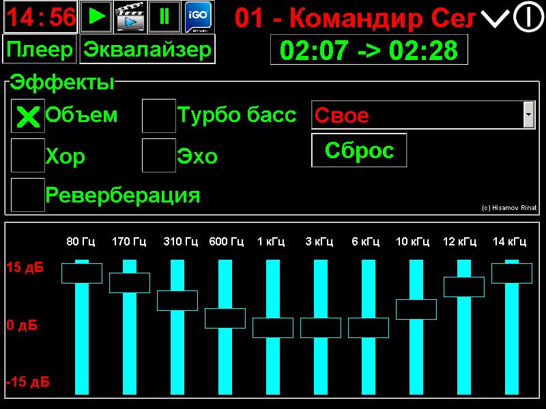Image resolution: width=546 pixels, height=409 pixels.
Task: Click the green play button
Action: coord(96,16)
